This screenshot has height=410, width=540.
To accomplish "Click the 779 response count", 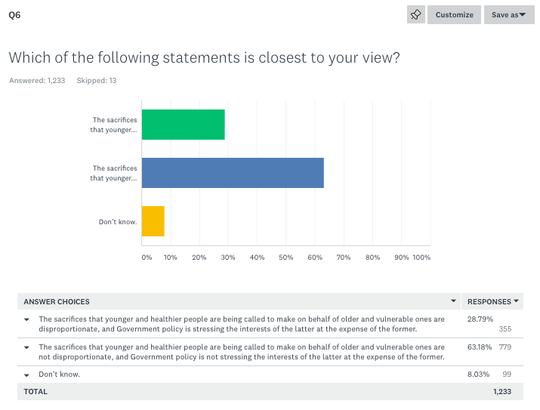I will [505, 347].
